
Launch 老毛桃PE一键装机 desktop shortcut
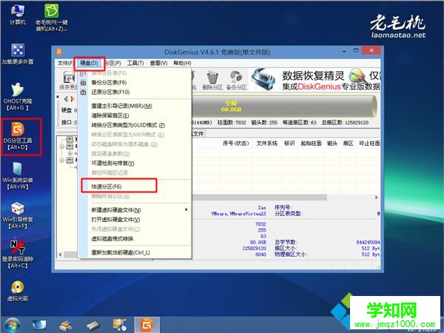pos(52,17)
